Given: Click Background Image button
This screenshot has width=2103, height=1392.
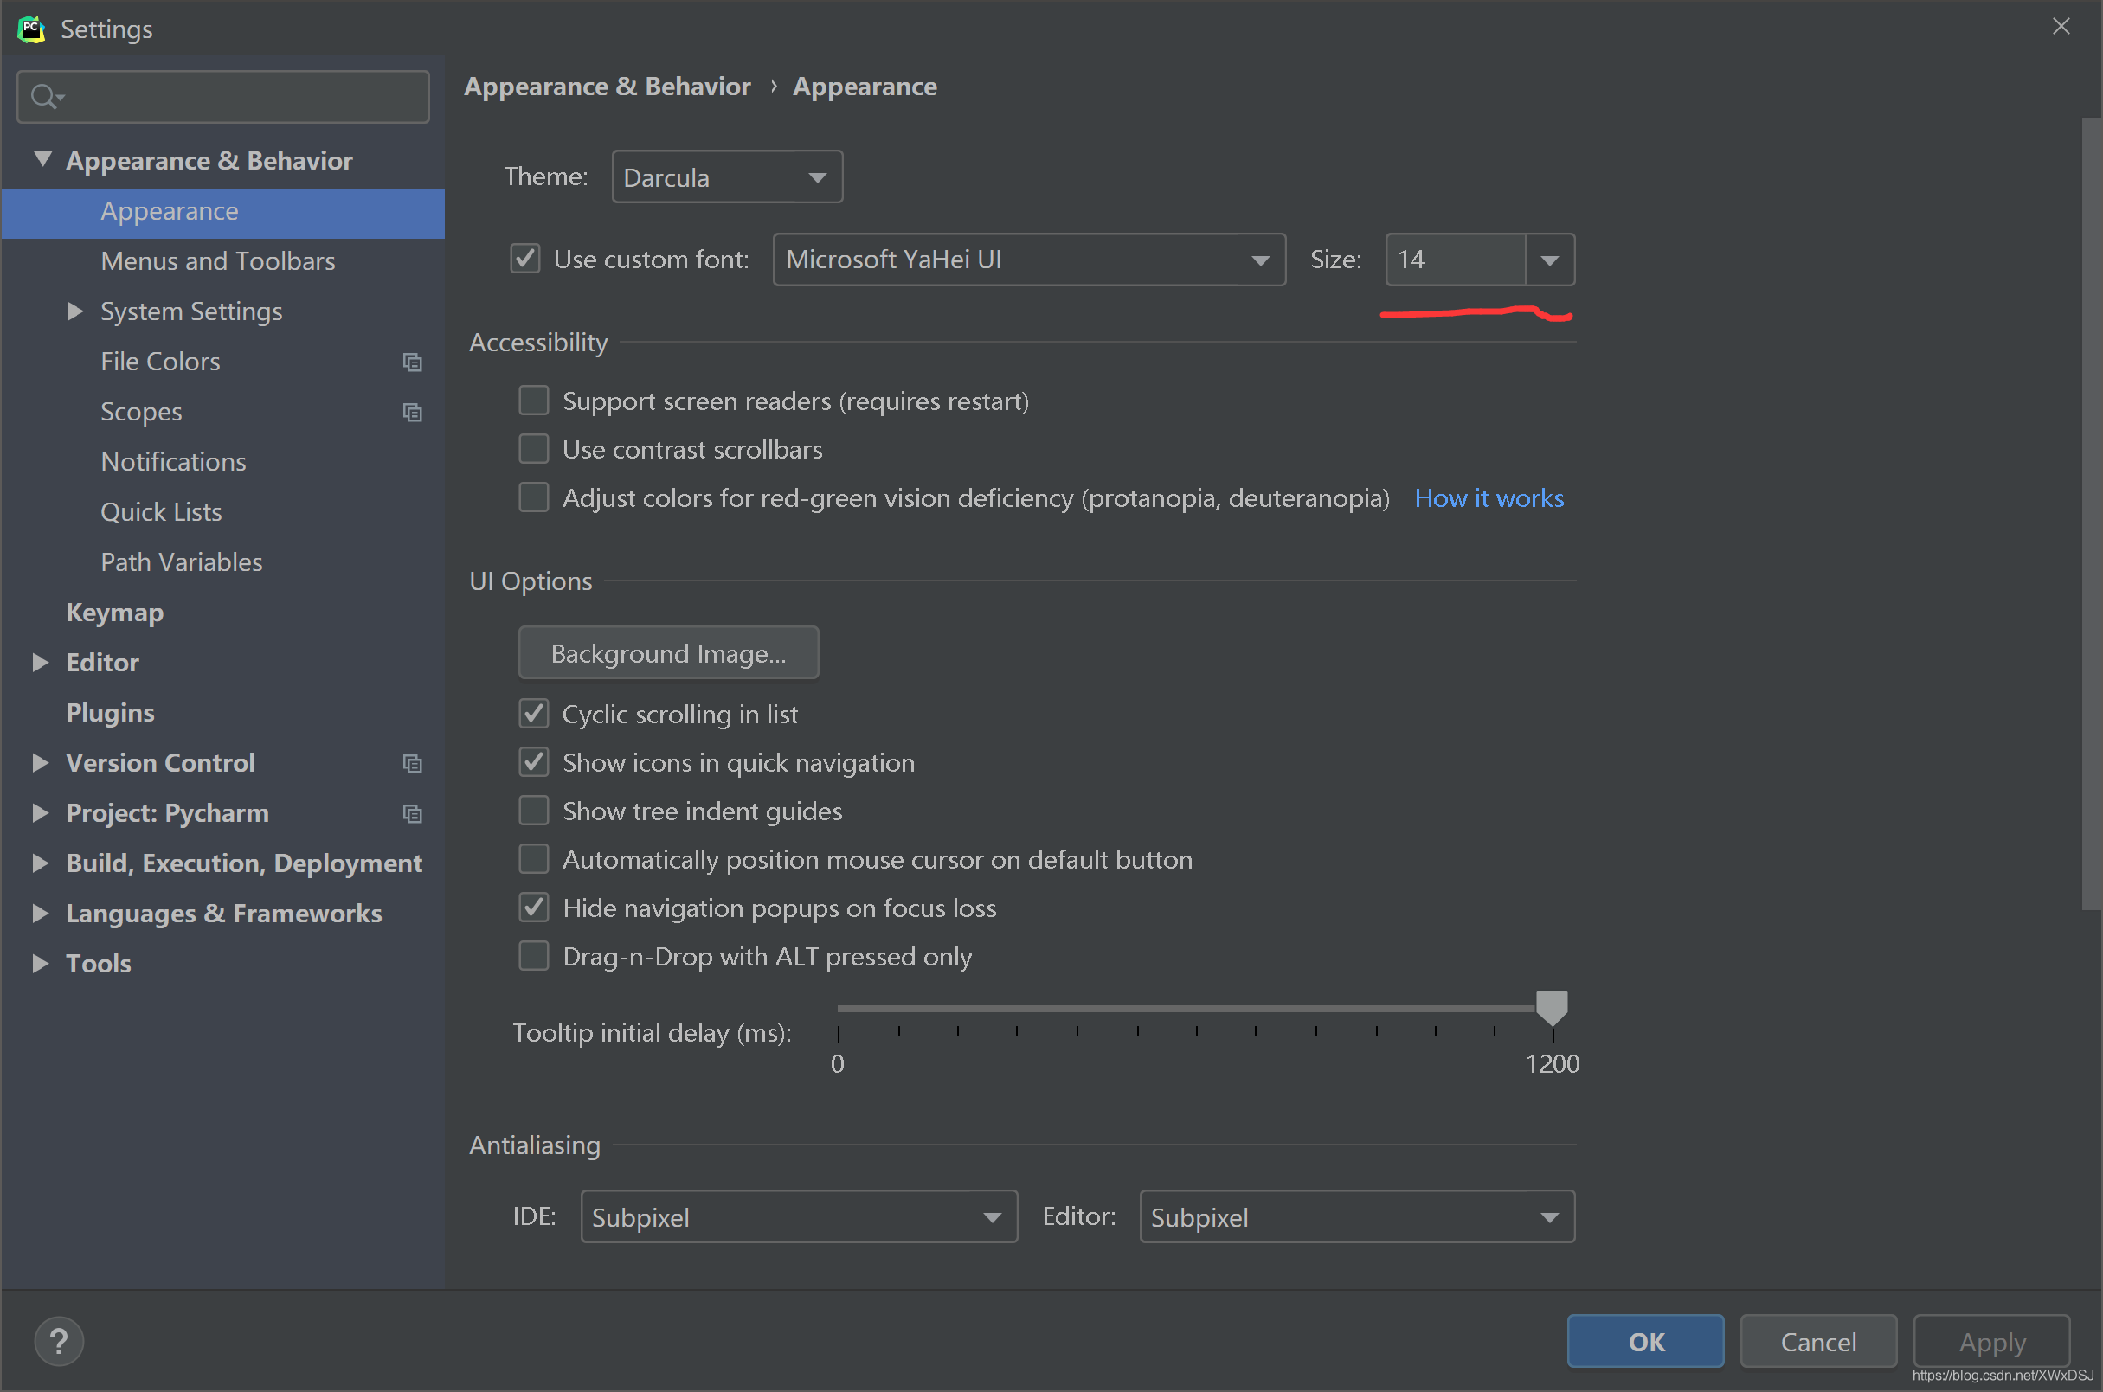Looking at the screenshot, I should 668,652.
